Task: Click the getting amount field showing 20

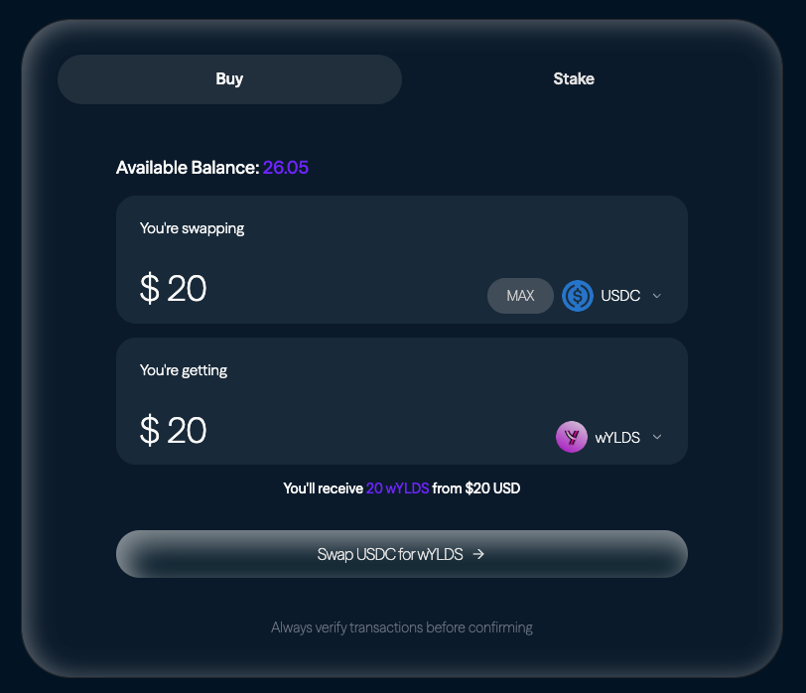Action: pos(187,430)
